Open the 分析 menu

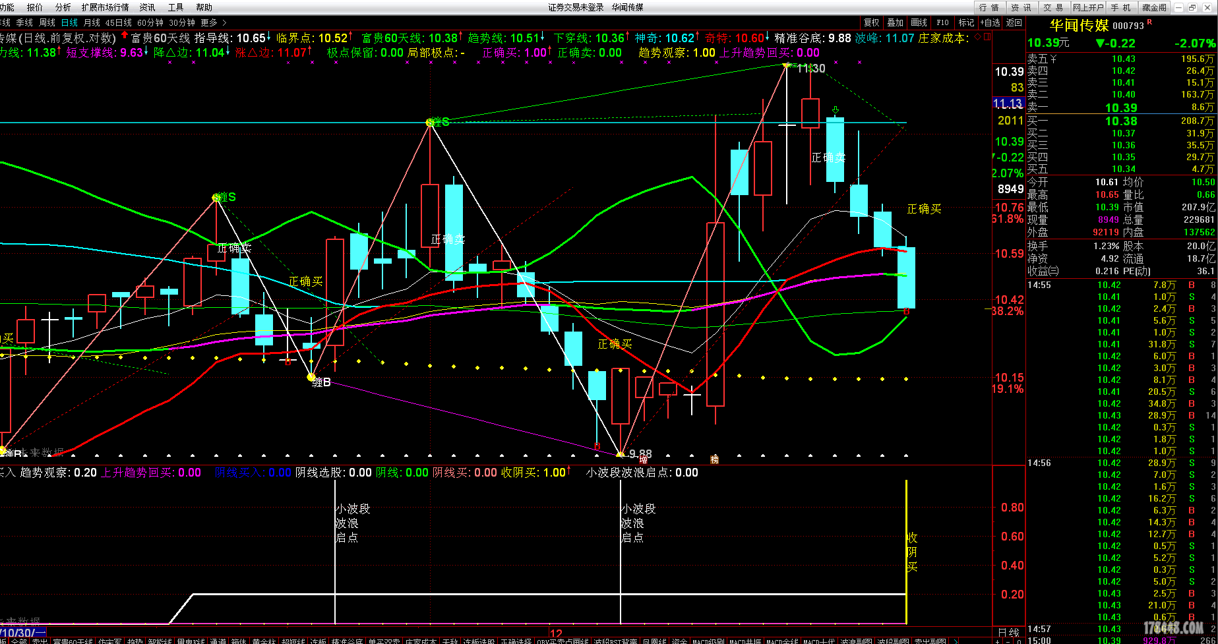coord(63,7)
